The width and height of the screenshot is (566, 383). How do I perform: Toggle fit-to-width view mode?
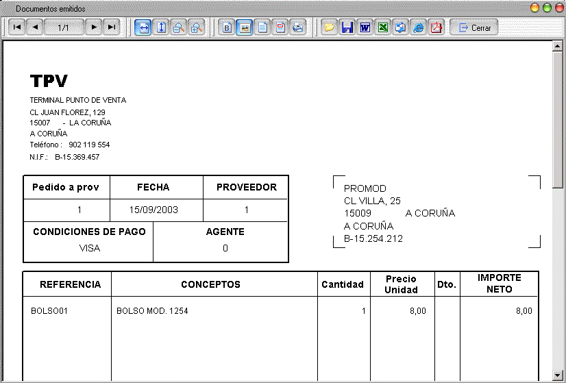point(144,27)
